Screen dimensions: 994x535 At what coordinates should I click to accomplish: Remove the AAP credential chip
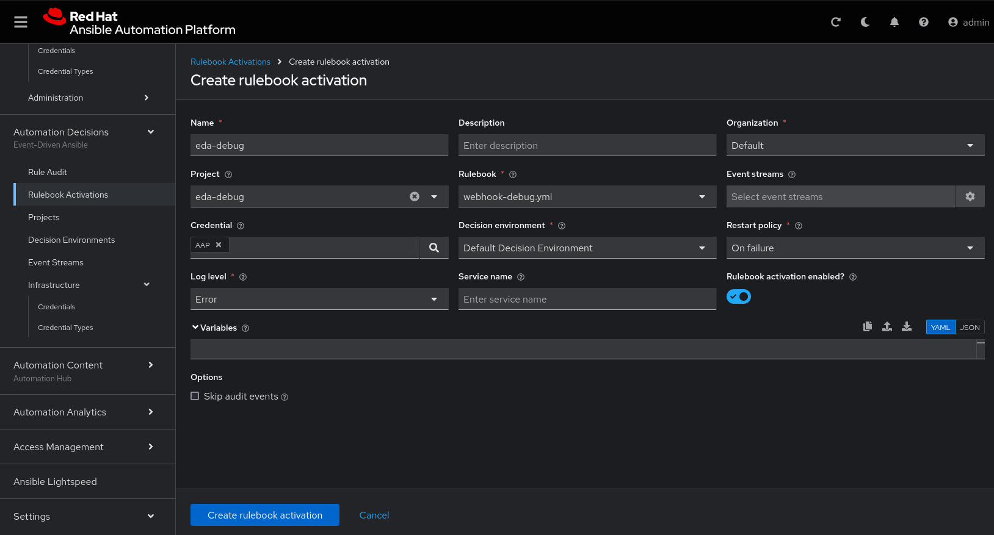click(x=219, y=245)
